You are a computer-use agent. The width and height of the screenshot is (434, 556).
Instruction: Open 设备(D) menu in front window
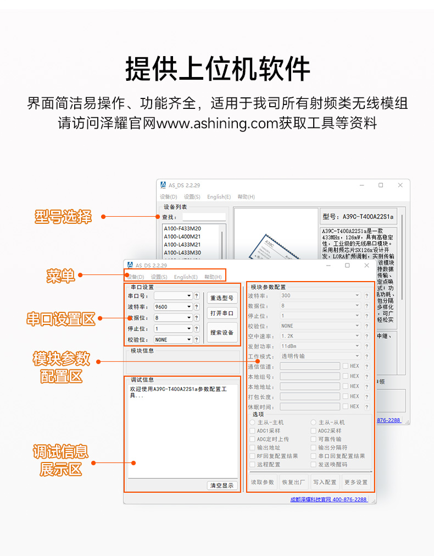click(x=136, y=277)
